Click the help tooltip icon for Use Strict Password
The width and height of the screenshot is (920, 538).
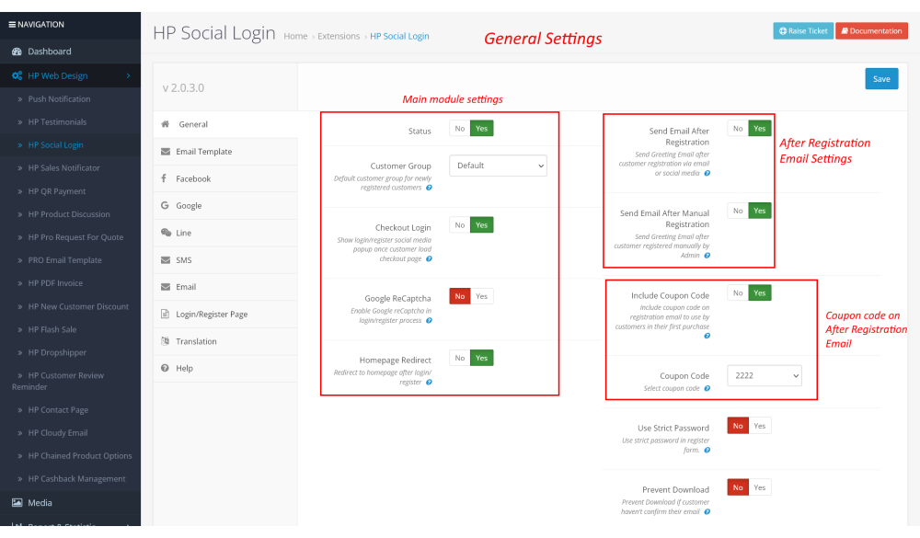pyautogui.click(x=707, y=450)
